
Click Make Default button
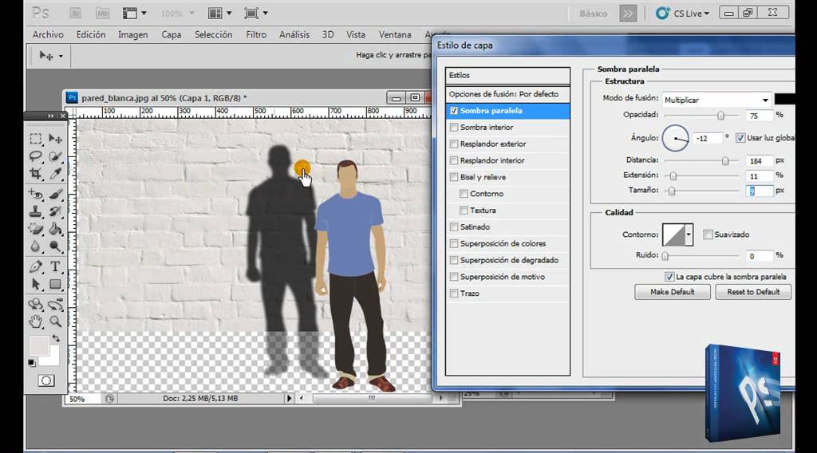[672, 292]
